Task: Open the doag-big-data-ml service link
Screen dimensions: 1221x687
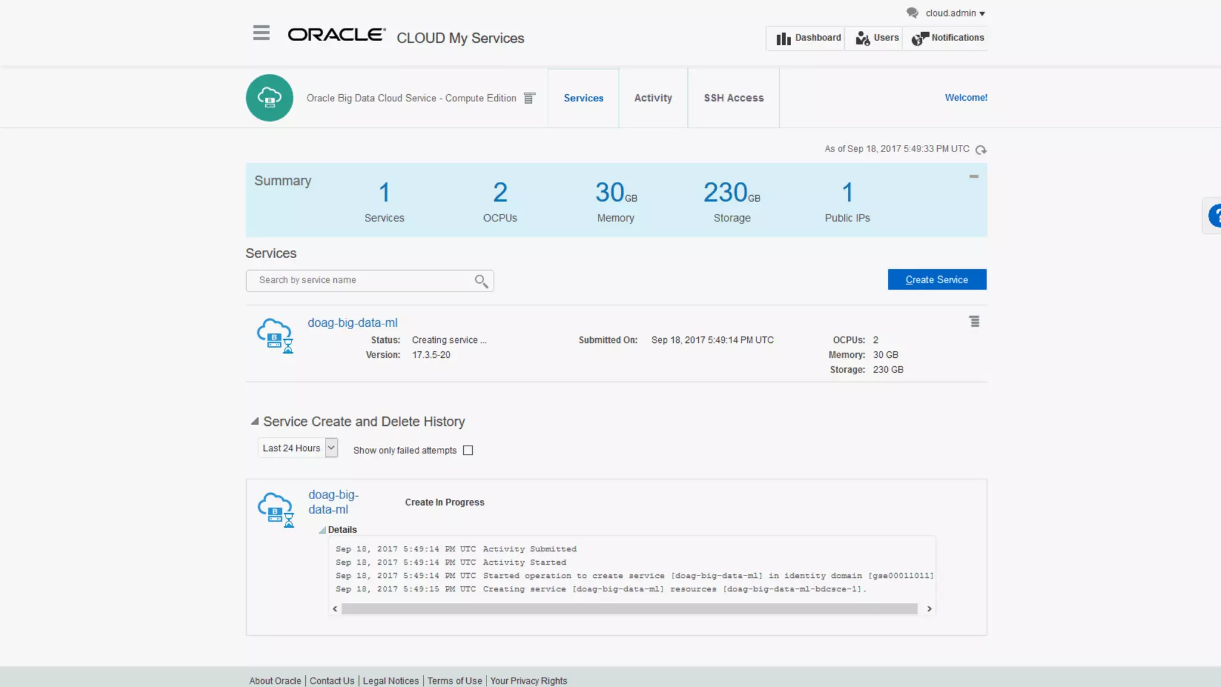Action: click(x=352, y=323)
